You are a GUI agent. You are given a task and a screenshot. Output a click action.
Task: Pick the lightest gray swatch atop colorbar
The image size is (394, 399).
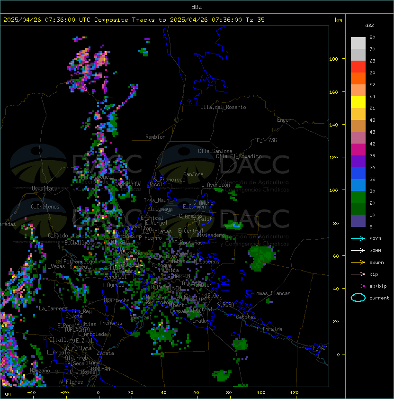[x=358, y=43]
